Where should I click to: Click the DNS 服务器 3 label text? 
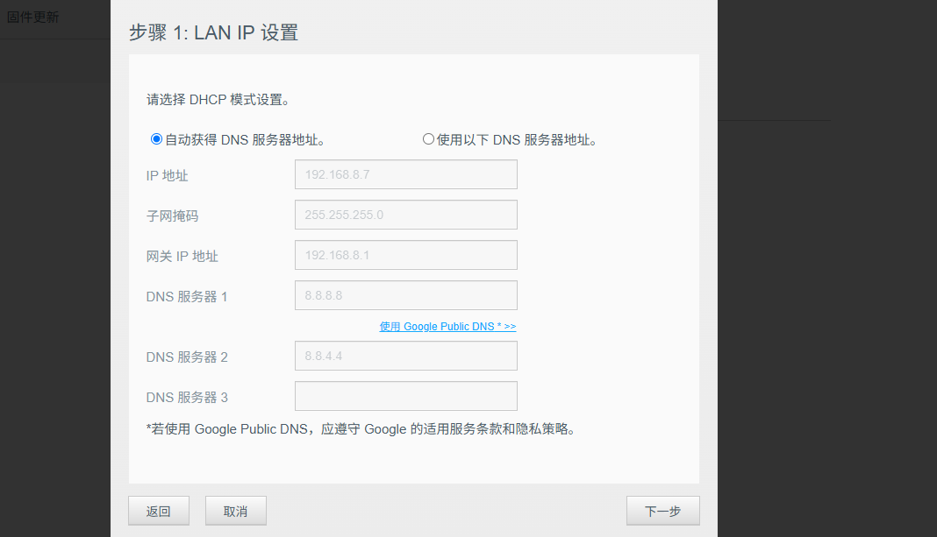tap(187, 398)
